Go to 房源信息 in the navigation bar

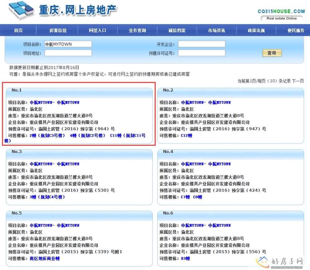pos(58,30)
